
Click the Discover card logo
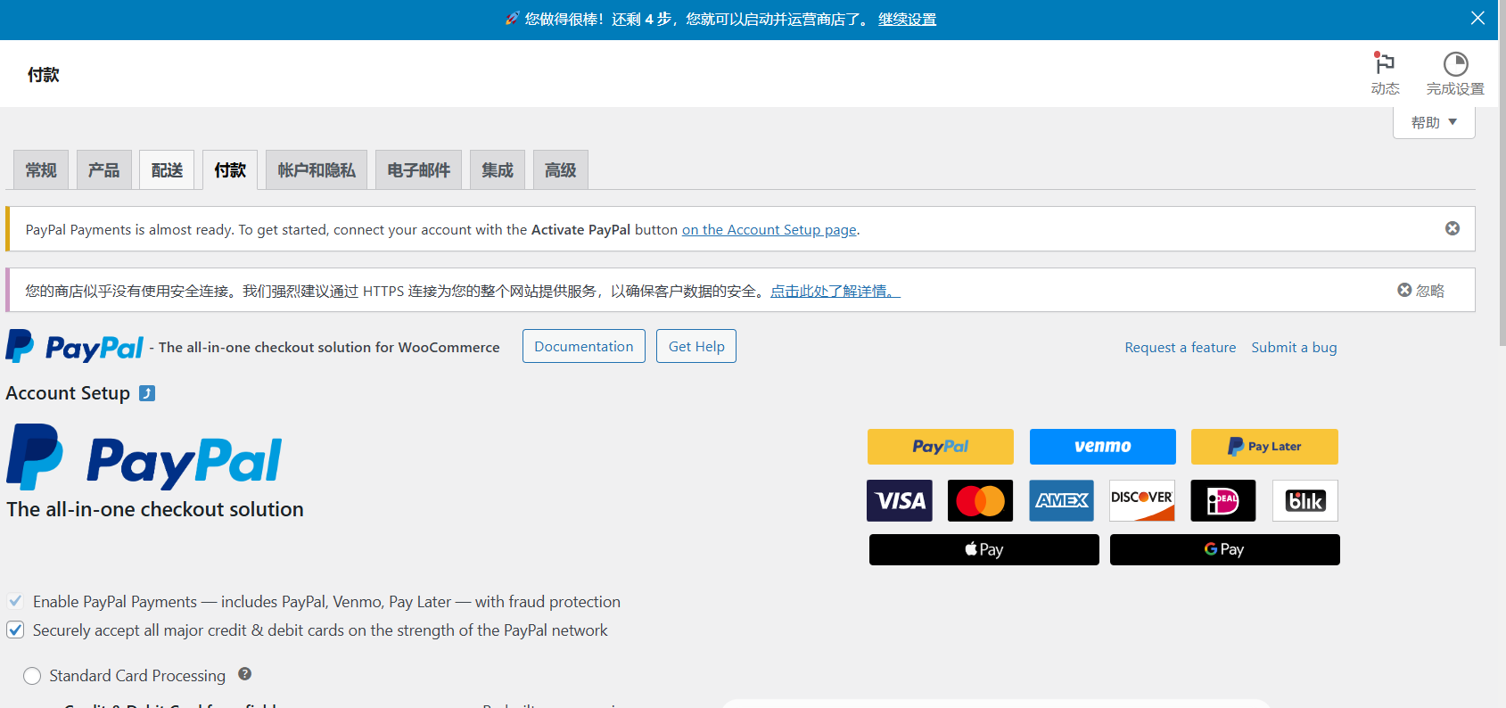1142,500
